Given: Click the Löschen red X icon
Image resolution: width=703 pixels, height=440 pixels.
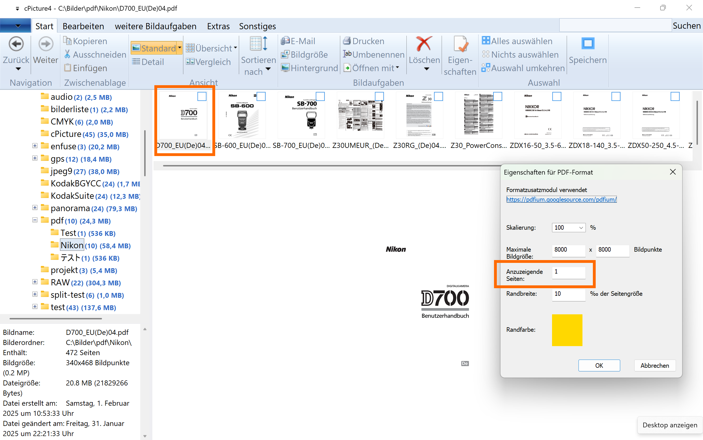Looking at the screenshot, I should tap(424, 44).
